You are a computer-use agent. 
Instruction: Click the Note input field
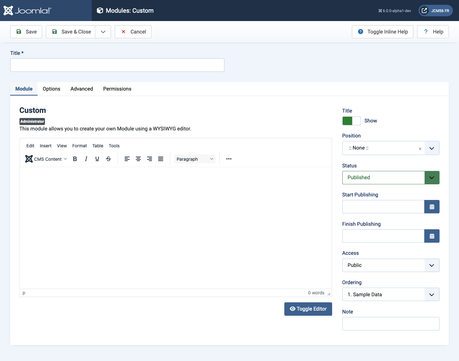click(391, 324)
